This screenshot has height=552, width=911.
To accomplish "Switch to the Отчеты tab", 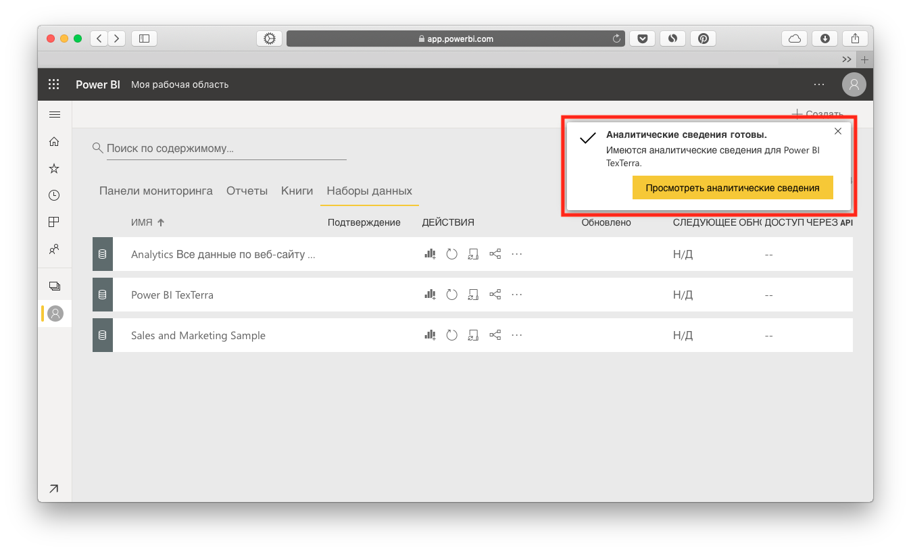I will pyautogui.click(x=247, y=191).
